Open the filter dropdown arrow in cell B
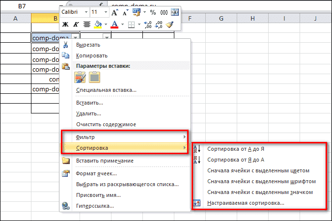 (75, 37)
